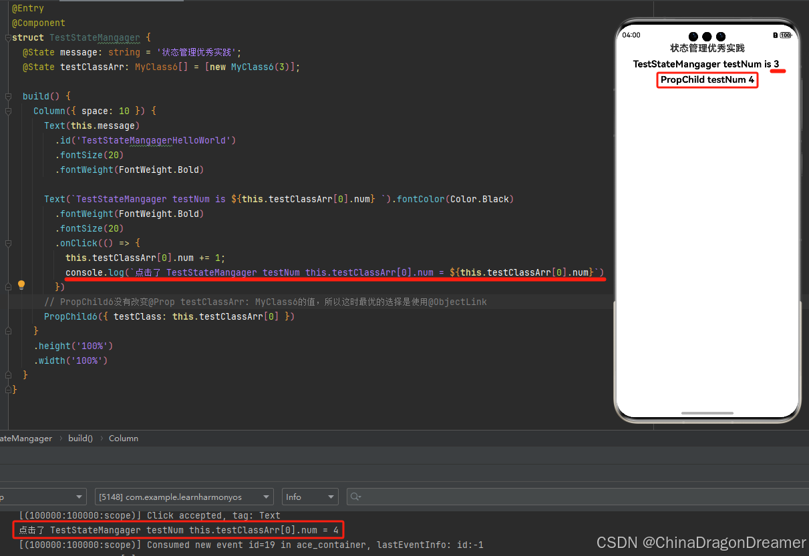Click the comment line mentioning @ObjectLink
This screenshot has width=809, height=556.
pyautogui.click(x=265, y=302)
